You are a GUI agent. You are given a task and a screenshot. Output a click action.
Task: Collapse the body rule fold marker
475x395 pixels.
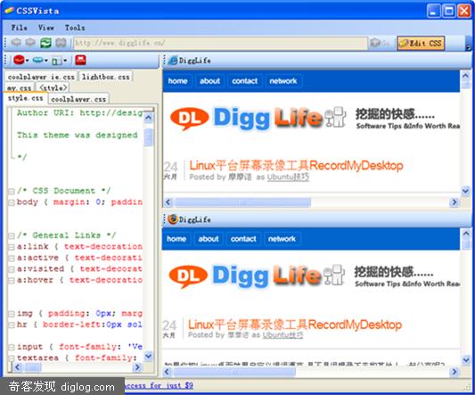pyautogui.click(x=12, y=202)
